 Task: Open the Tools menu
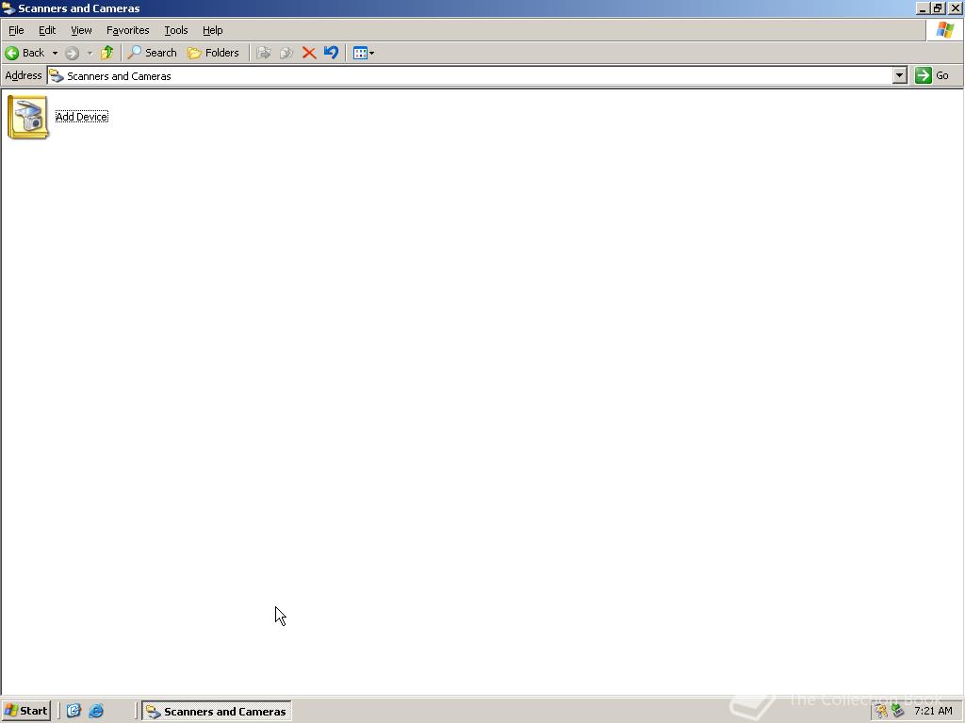175,30
